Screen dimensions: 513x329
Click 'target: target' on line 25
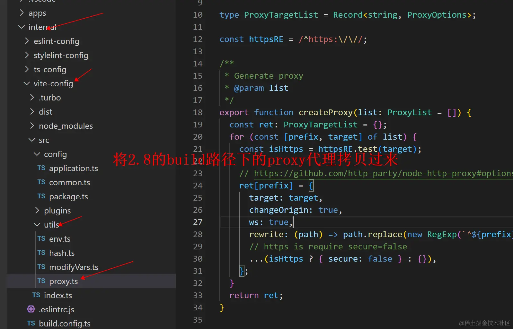tap(284, 198)
